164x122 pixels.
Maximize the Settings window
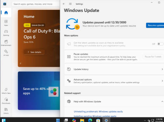point(159,2)
